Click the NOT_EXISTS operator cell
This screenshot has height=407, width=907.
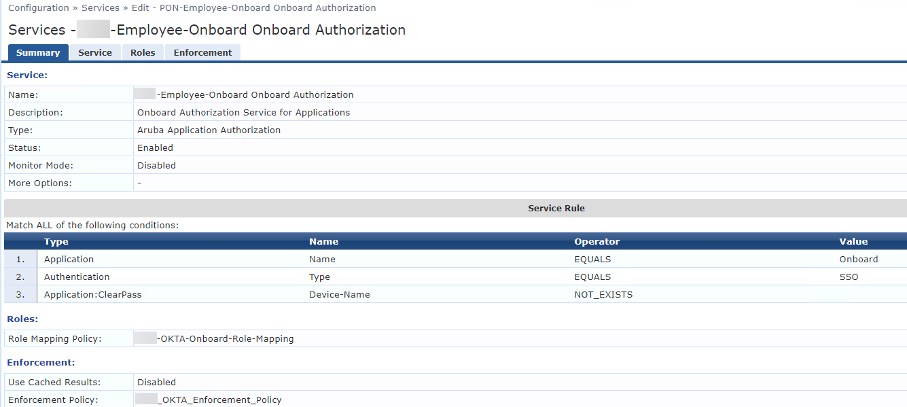[x=603, y=295]
